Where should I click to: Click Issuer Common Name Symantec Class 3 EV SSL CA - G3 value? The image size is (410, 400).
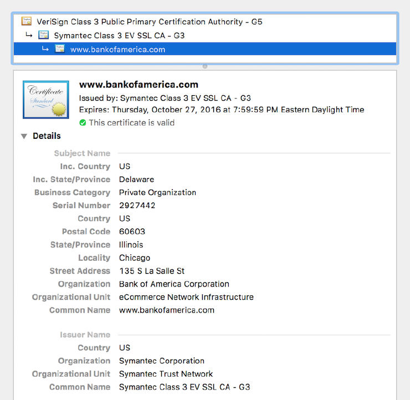pyautogui.click(x=184, y=387)
